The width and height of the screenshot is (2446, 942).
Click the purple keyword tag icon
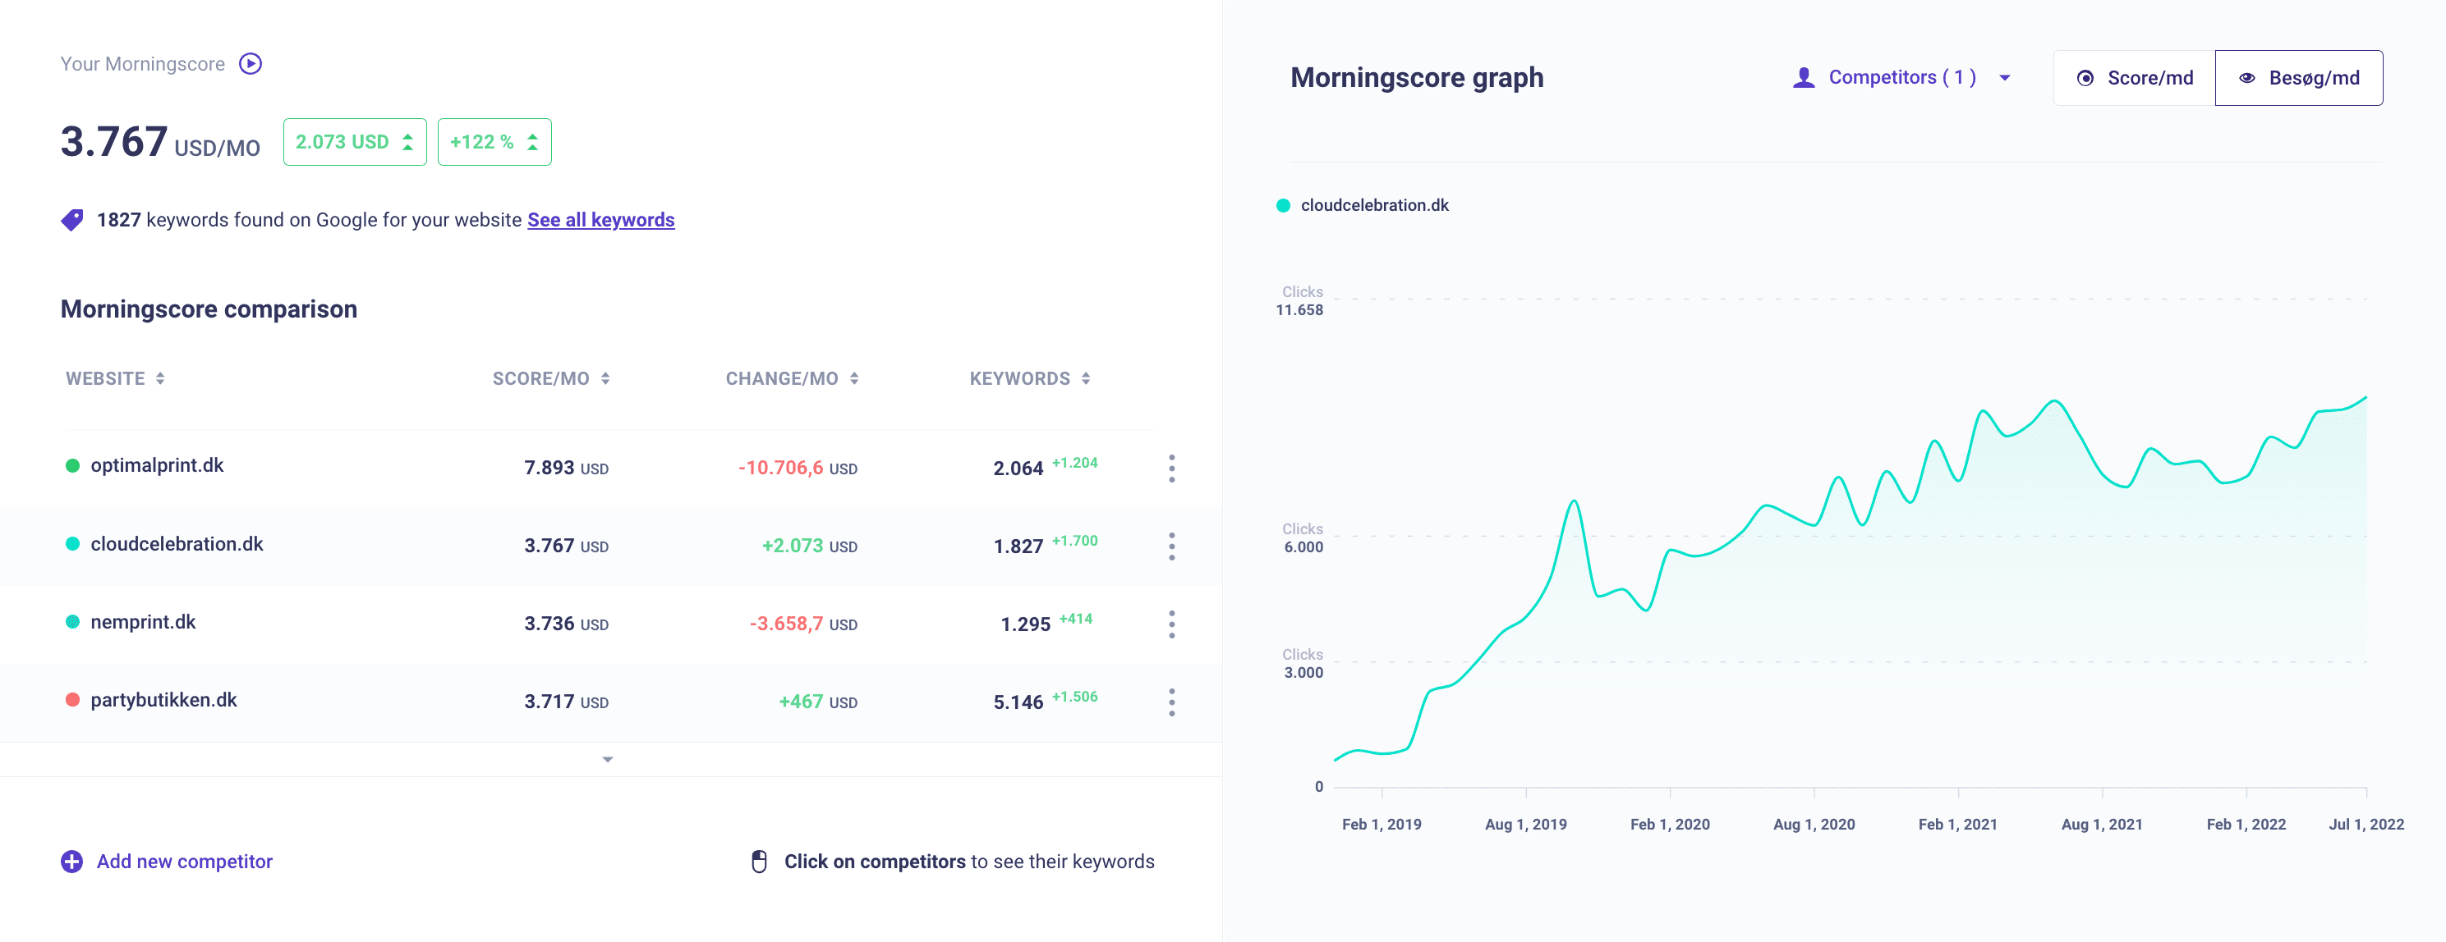pyautogui.click(x=72, y=220)
